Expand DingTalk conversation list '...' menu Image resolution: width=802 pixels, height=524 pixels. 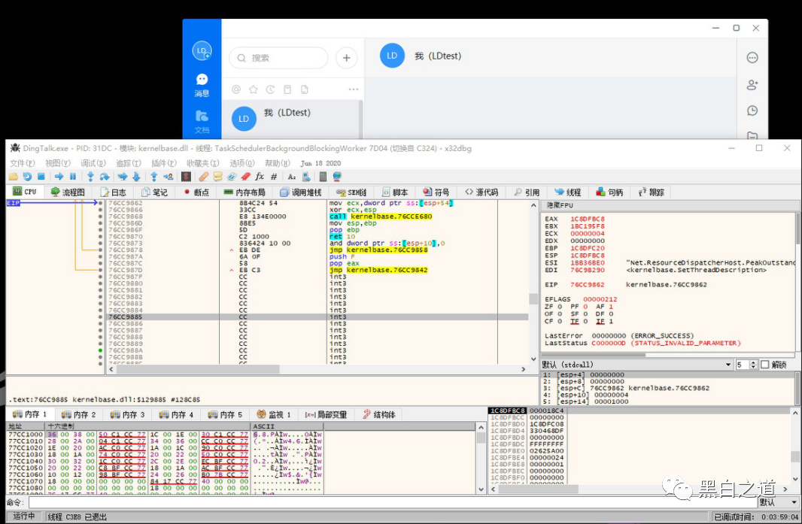coord(354,89)
